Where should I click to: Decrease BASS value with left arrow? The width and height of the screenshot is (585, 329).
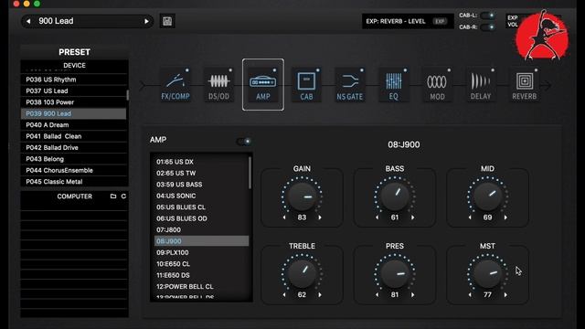click(x=377, y=218)
